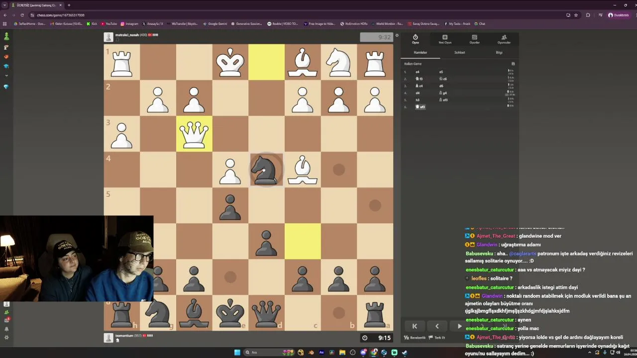
Task: Go back one move
Action: (437, 326)
